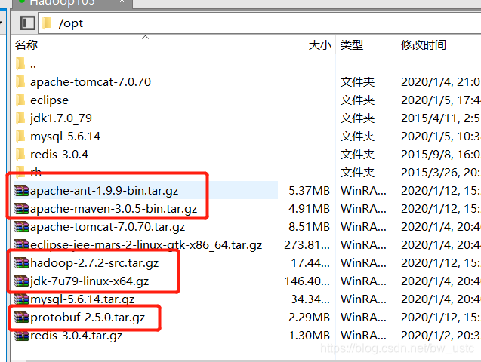The width and height of the screenshot is (481, 362).
Task: Close the Hadoop103 tab
Action: (x=122, y=2)
